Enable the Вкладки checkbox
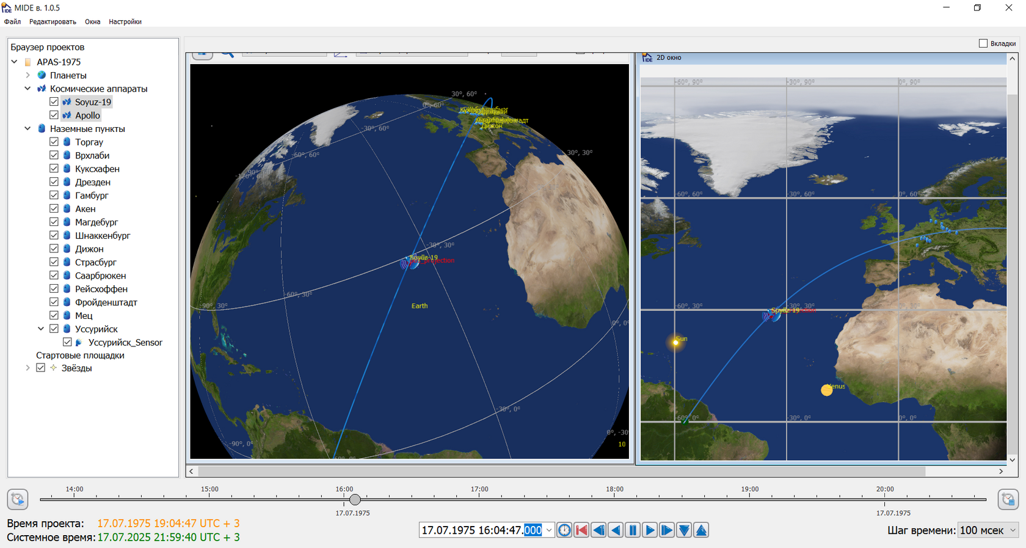 click(x=983, y=43)
